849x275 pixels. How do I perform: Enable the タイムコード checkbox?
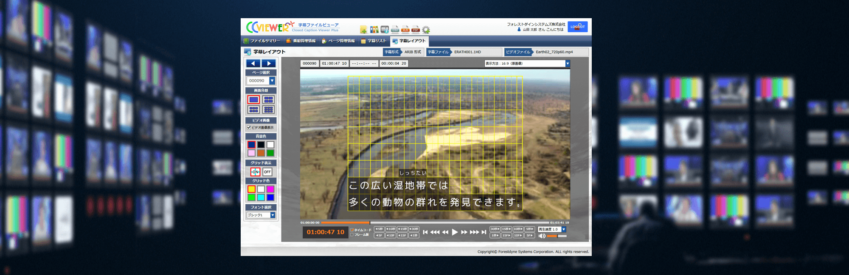[352, 230]
